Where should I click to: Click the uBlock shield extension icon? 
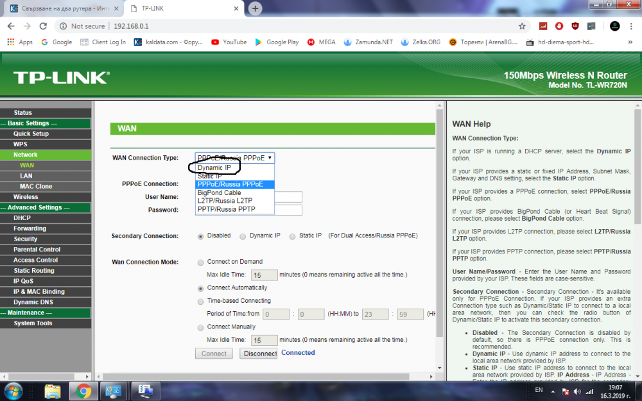pyautogui.click(x=575, y=26)
